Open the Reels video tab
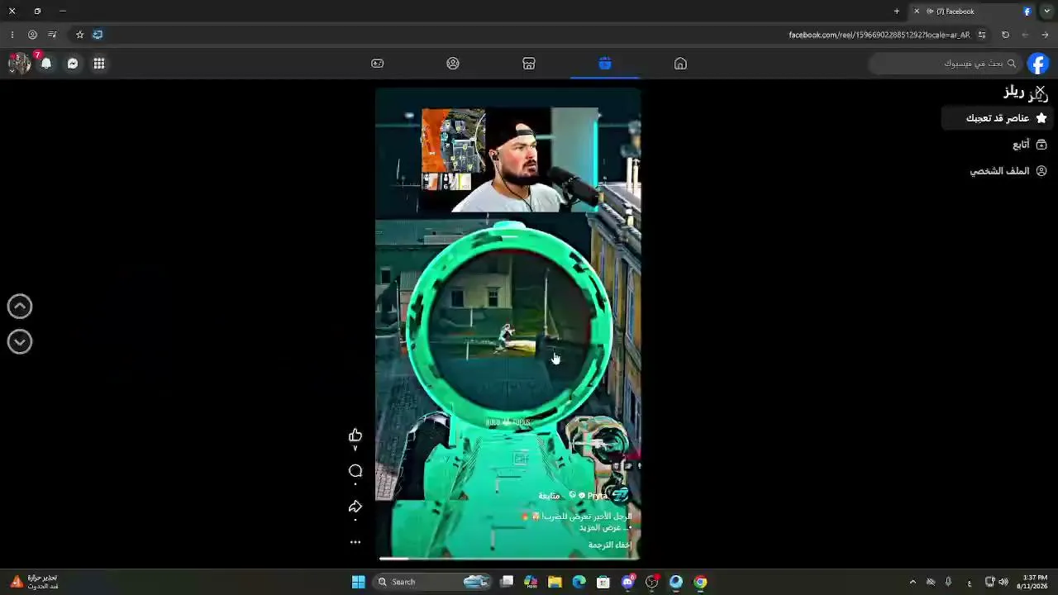 pos(605,64)
